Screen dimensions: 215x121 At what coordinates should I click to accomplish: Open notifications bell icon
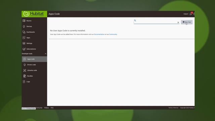point(191,14)
